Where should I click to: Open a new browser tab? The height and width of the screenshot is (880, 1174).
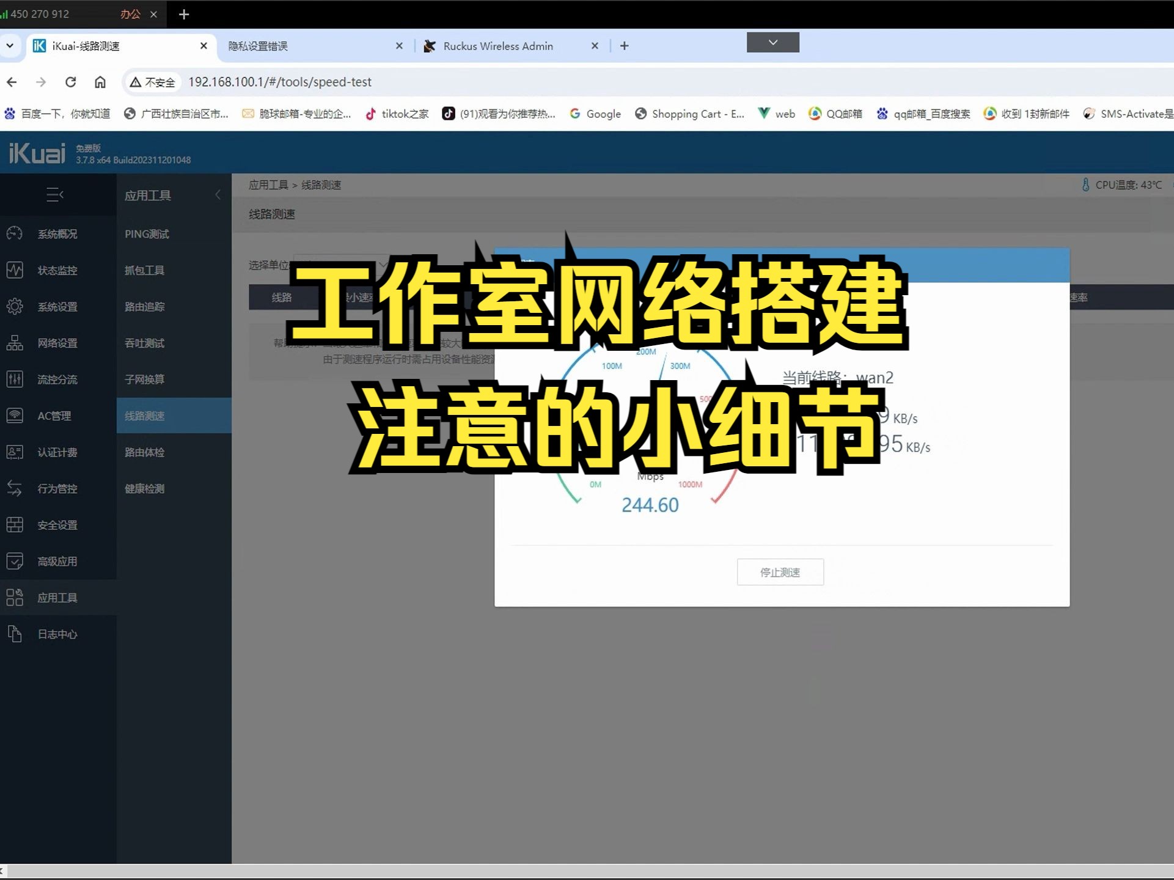(624, 46)
